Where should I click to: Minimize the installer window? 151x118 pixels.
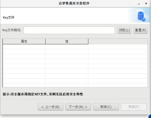click(x=139, y=4)
